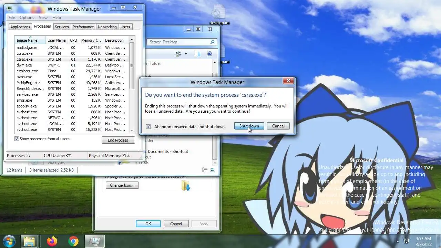Open File Explorer from the taskbar
This screenshot has width=441, height=248.
(30, 241)
